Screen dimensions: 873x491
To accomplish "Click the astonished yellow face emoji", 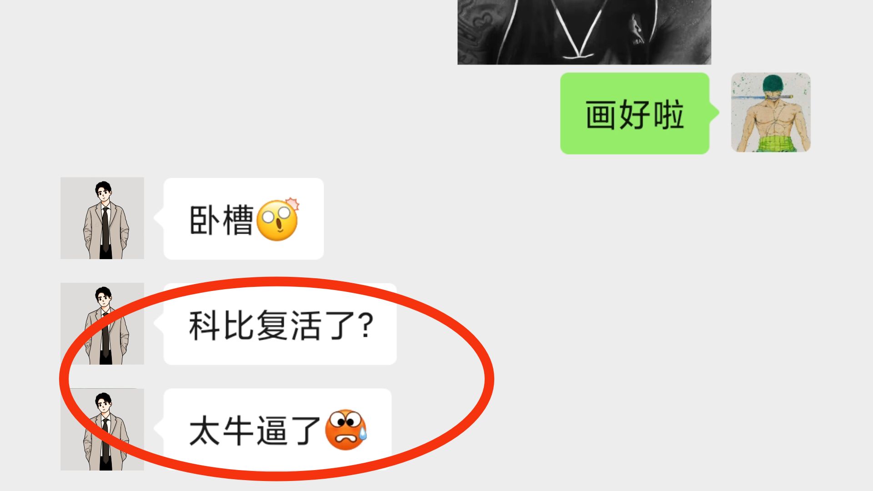I will (x=278, y=219).
